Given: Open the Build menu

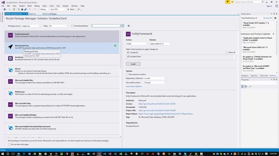Looking at the screenshot, I should click(x=29, y=6).
